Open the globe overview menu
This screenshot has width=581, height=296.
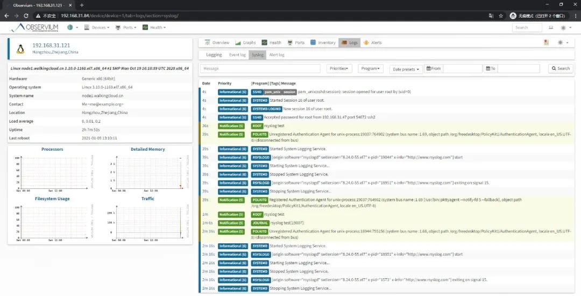point(73,27)
